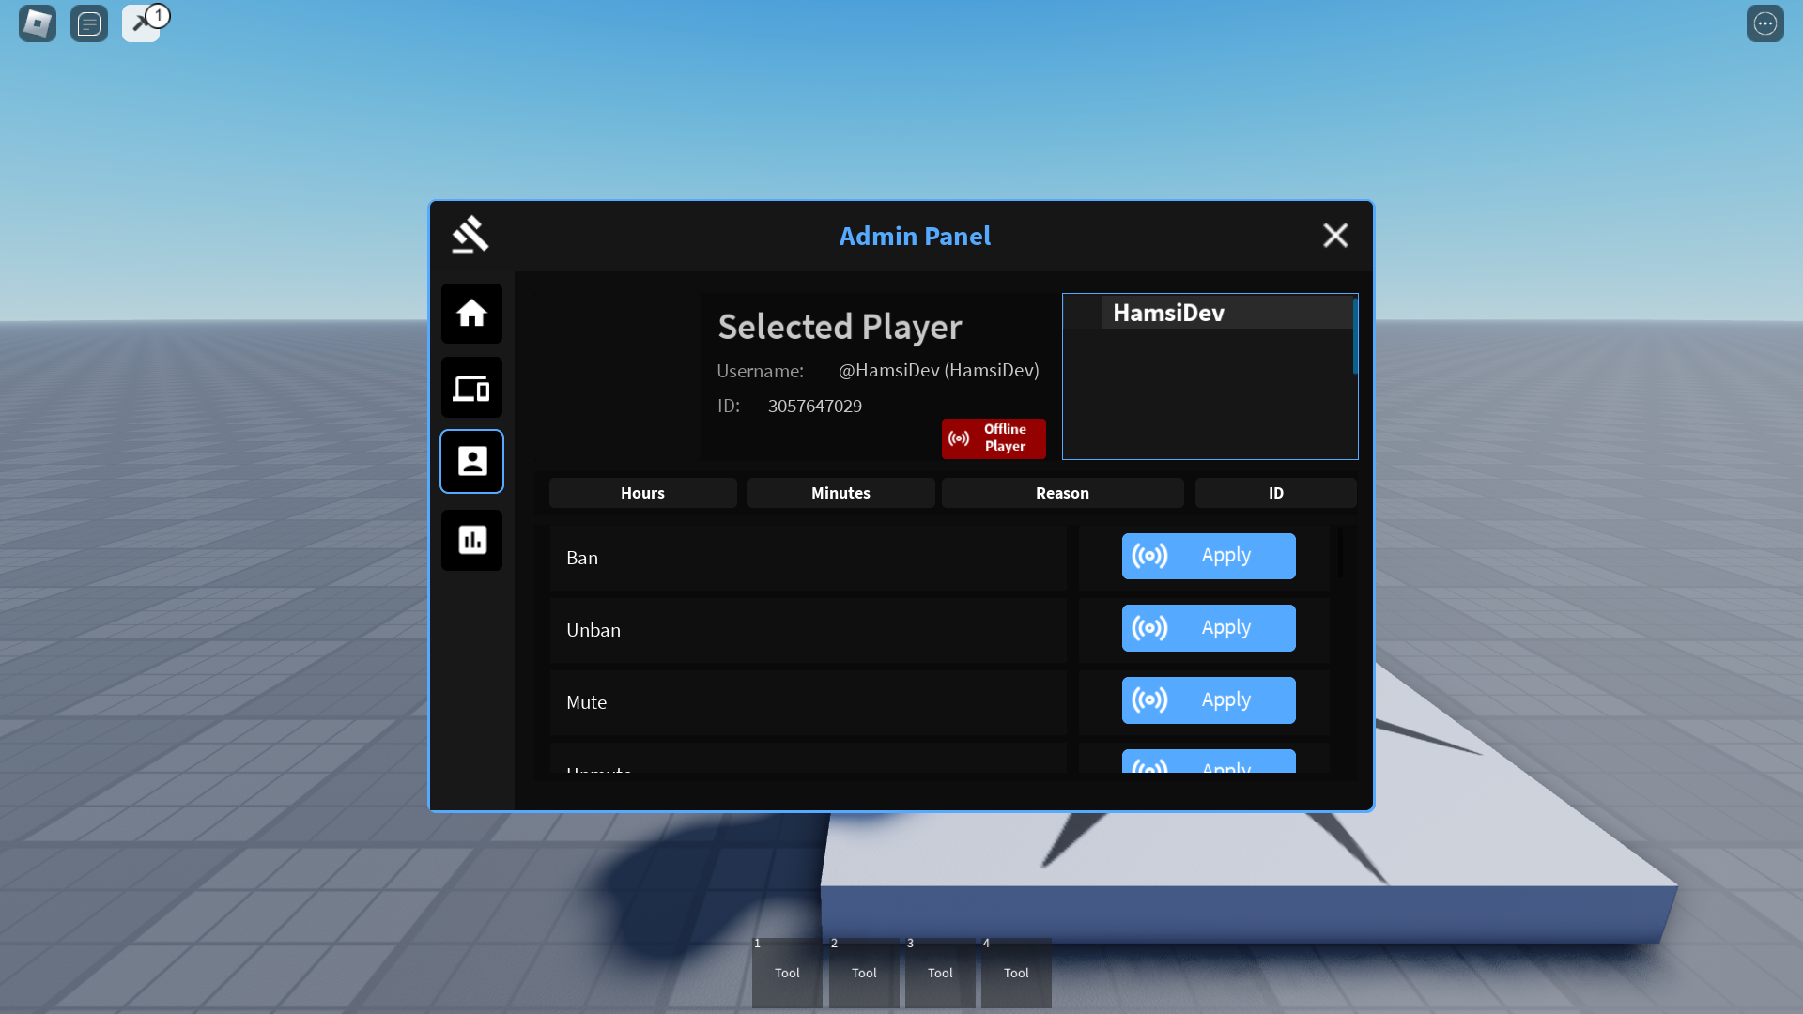1803x1014 pixels.
Task: Open the Analytics panel icon in sidebar
Action: point(471,539)
